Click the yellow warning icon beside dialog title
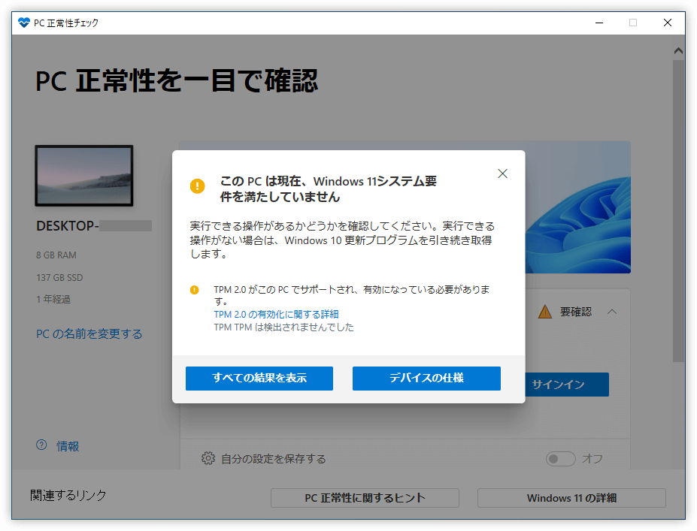This screenshot has height=531, width=697. tap(197, 186)
